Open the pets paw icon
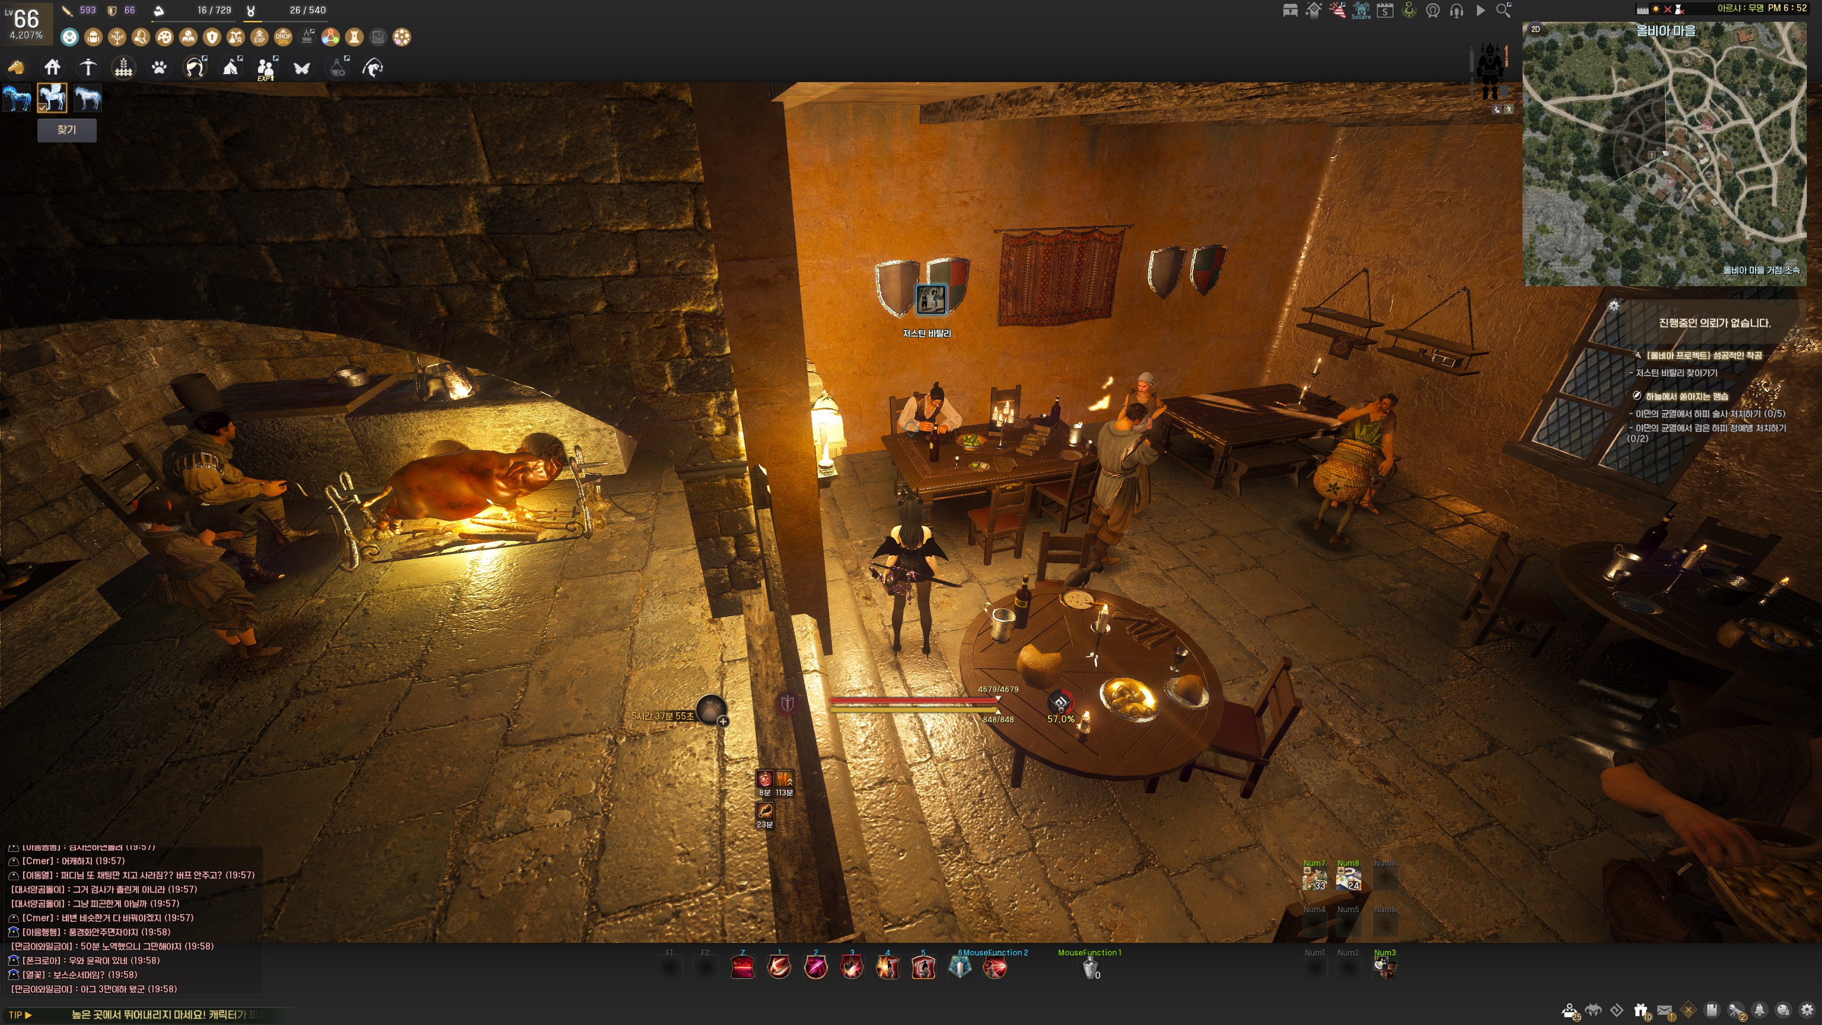 159,68
